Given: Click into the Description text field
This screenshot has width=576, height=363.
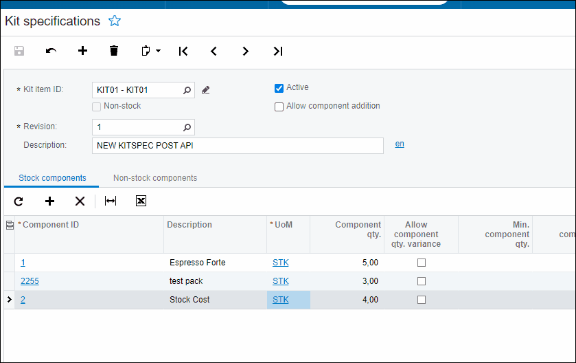Looking at the screenshot, I should pos(237,145).
